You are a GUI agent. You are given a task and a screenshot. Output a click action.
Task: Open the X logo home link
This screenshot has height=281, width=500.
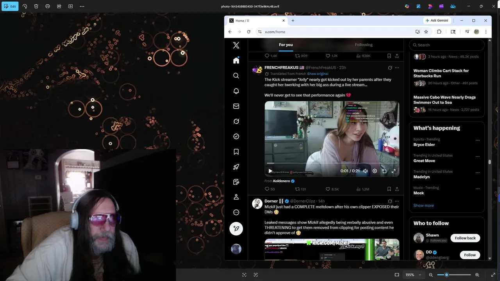click(x=236, y=45)
